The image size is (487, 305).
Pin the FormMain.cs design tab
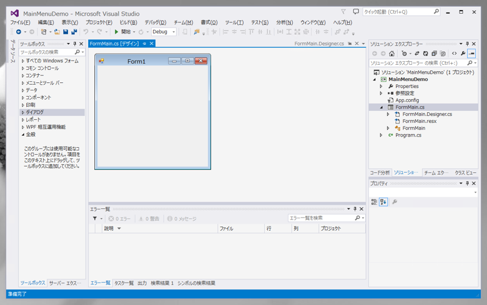(x=144, y=44)
